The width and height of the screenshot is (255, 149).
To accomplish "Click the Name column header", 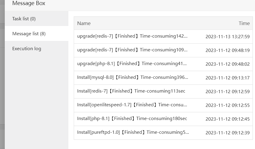I will tap(84, 23).
